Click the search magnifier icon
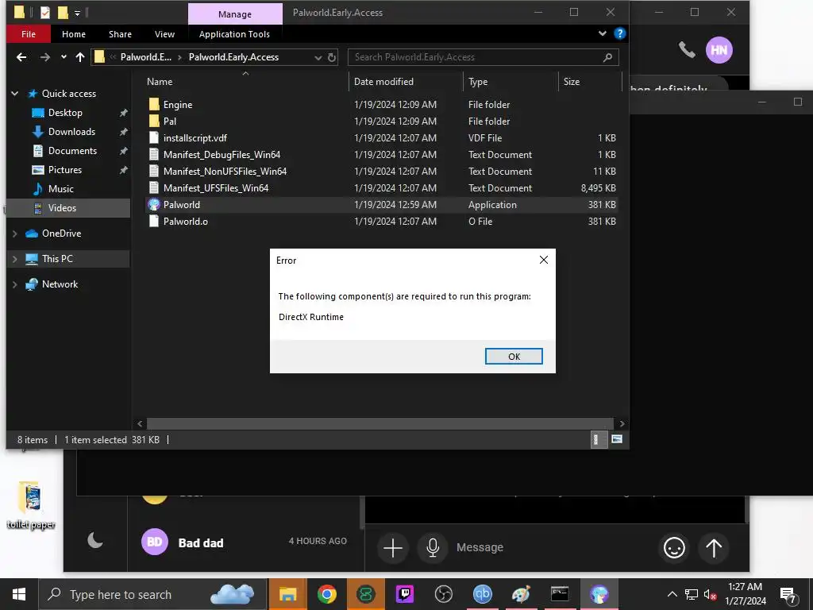This screenshot has width=813, height=610. click(x=607, y=57)
